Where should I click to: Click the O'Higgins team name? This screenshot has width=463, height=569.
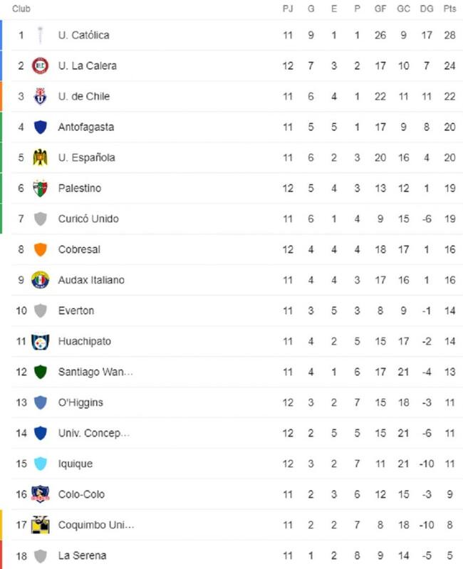pos(80,402)
